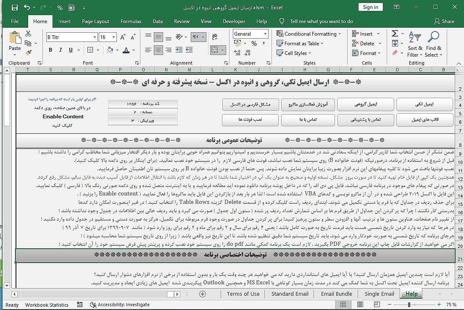
Task: Click the Font Color red A
Action: click(126, 50)
